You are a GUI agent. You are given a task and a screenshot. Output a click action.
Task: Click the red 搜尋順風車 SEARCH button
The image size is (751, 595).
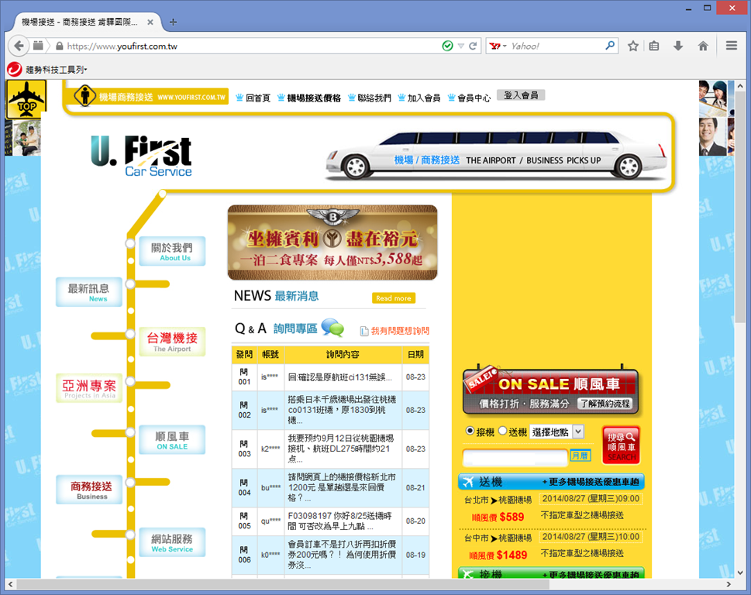point(622,446)
